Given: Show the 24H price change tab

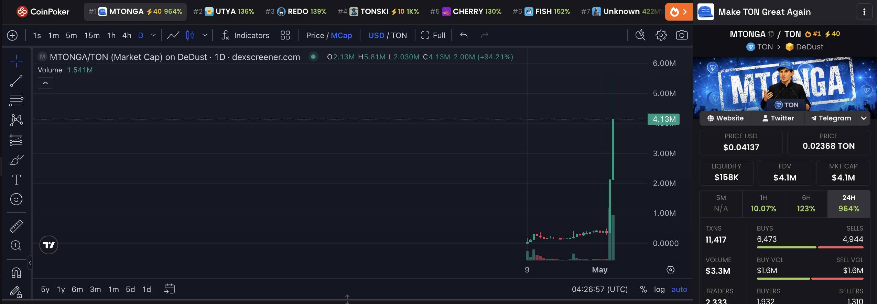Looking at the screenshot, I should click(x=849, y=204).
